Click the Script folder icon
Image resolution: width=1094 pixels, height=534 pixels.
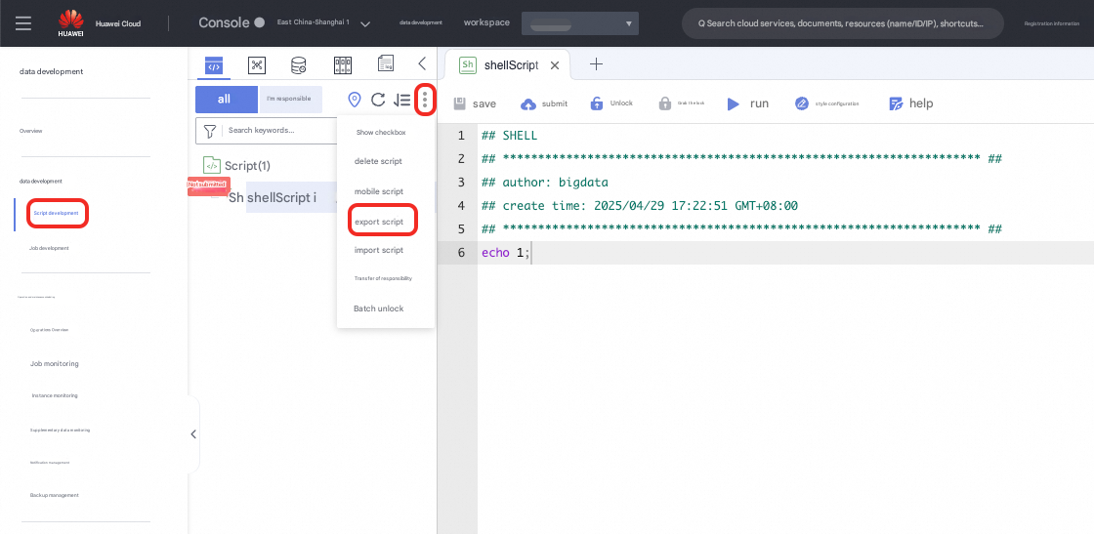[x=211, y=165]
